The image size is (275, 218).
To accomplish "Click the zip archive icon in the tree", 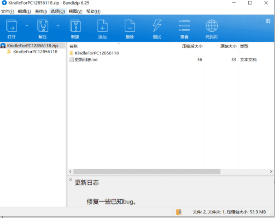I will pos(3,46).
